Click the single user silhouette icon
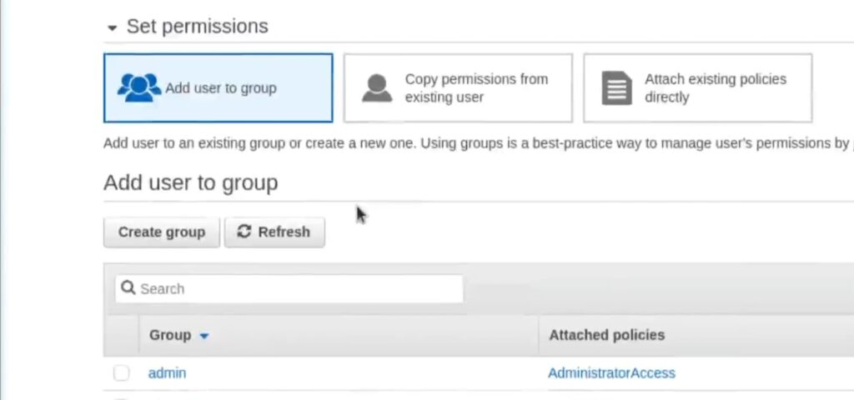 pos(377,88)
